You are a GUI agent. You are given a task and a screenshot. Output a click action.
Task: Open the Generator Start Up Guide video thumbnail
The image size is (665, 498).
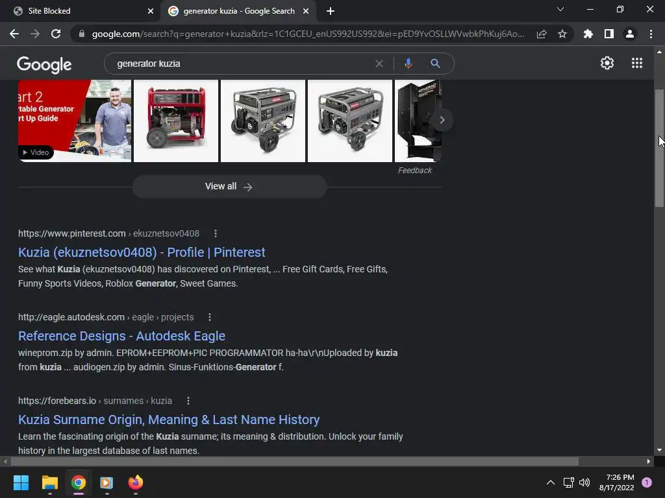pyautogui.click(x=75, y=121)
